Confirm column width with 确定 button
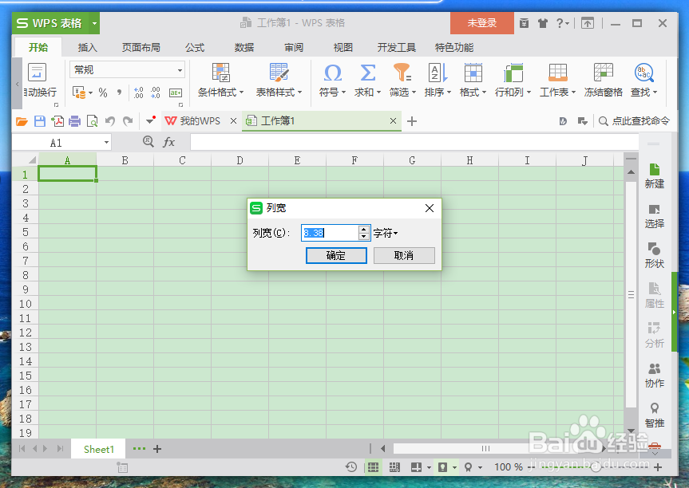The width and height of the screenshot is (689, 488). coord(335,256)
